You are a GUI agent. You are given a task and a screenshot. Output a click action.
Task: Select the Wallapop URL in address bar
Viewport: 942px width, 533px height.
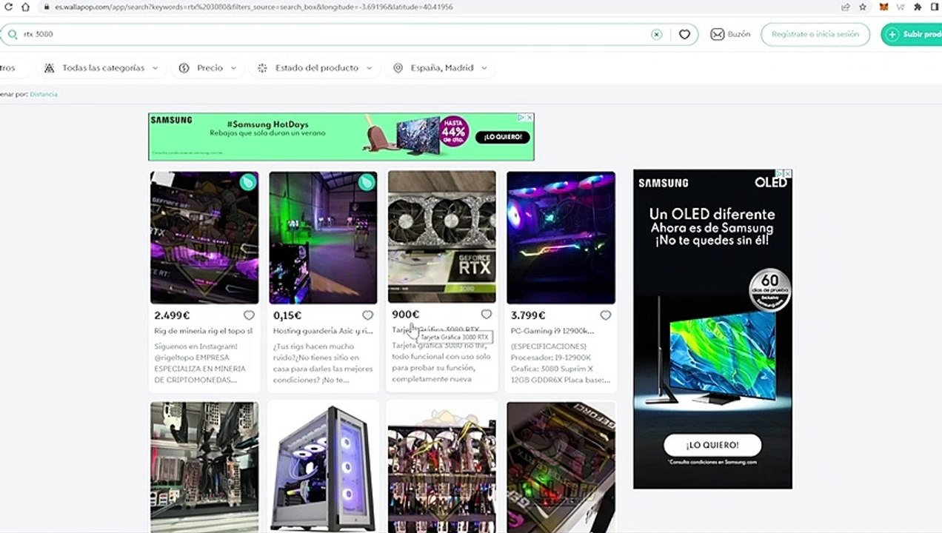tap(254, 7)
